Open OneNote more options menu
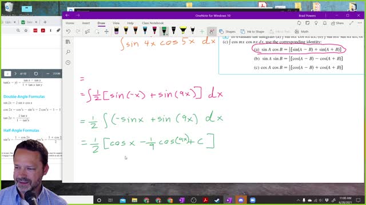 pos(360,23)
